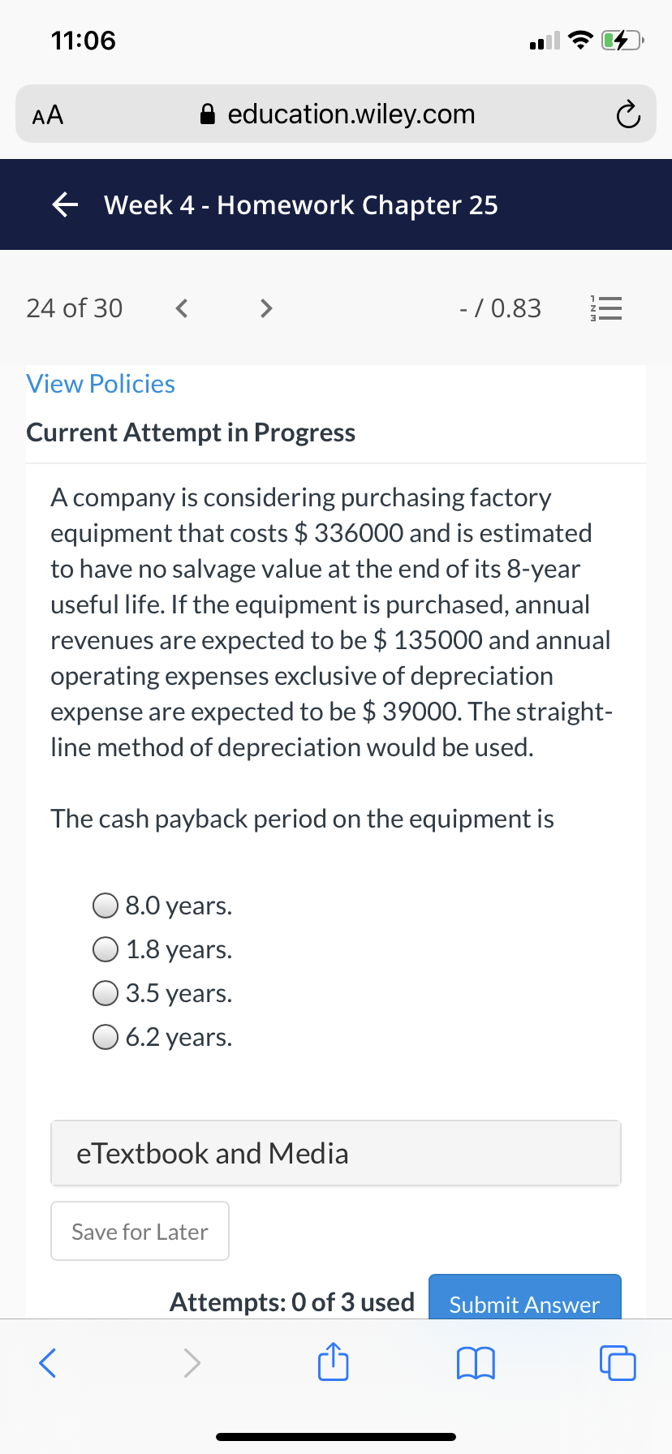Go to previous question chevron
Screen dimensions: 672x1454
pyautogui.click(x=182, y=308)
